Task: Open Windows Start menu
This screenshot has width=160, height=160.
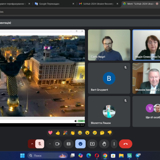Action: [22, 156]
